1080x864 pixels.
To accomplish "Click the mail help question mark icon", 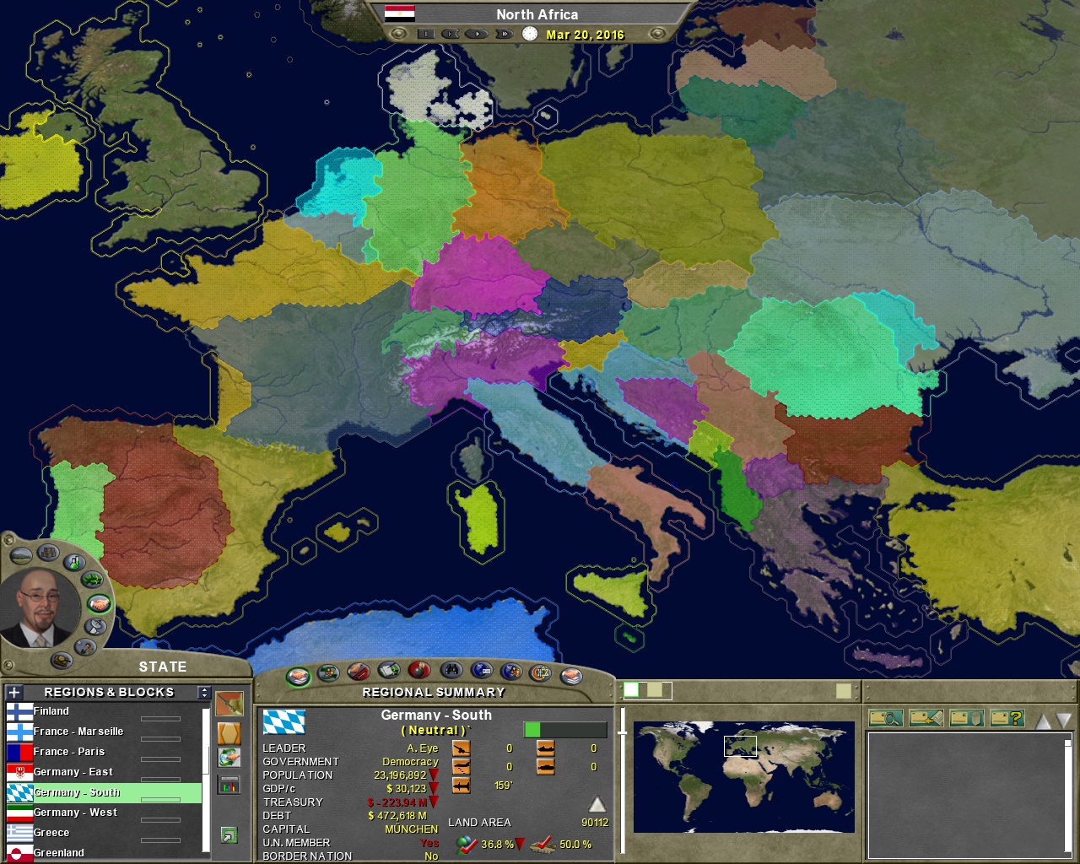I will pos(1007,718).
